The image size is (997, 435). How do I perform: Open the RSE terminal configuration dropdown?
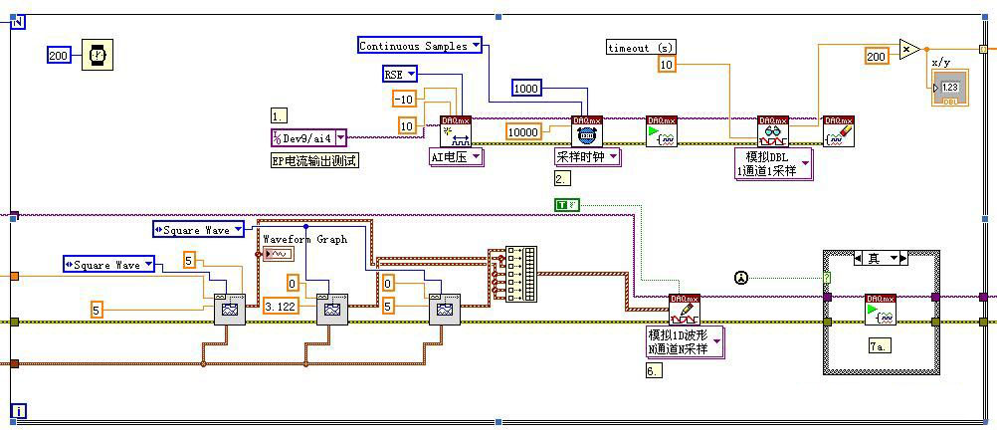(400, 75)
